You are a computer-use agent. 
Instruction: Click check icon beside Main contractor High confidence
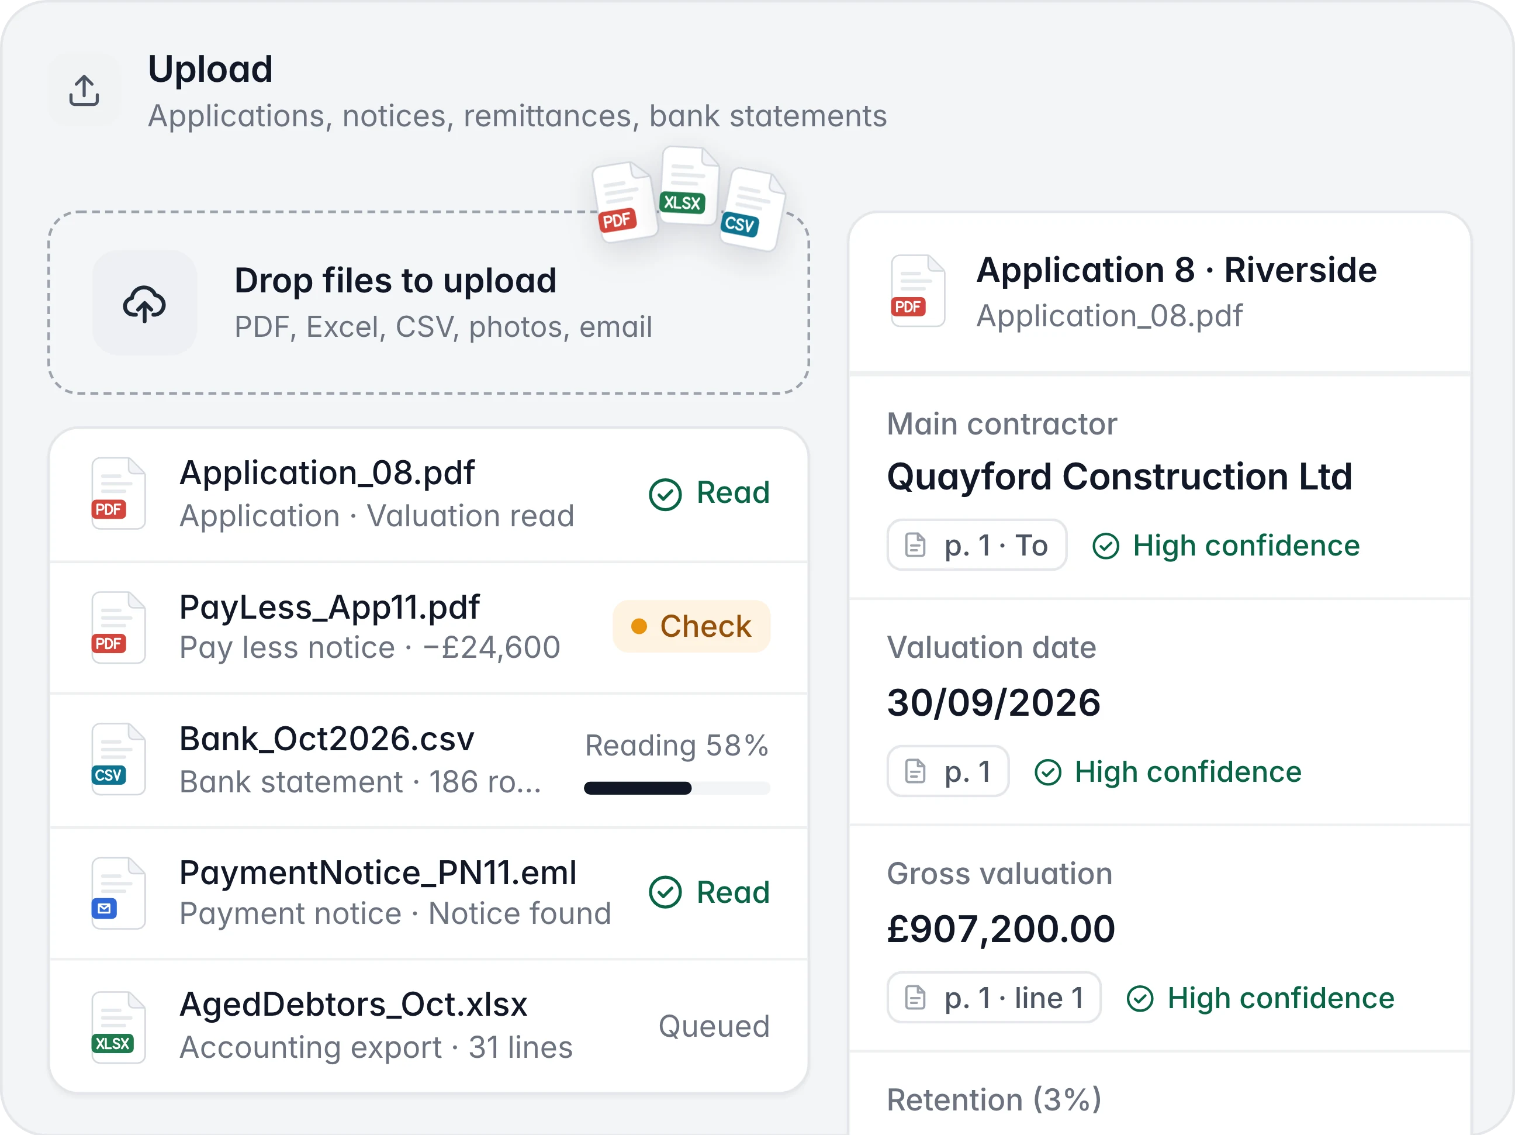(1105, 546)
